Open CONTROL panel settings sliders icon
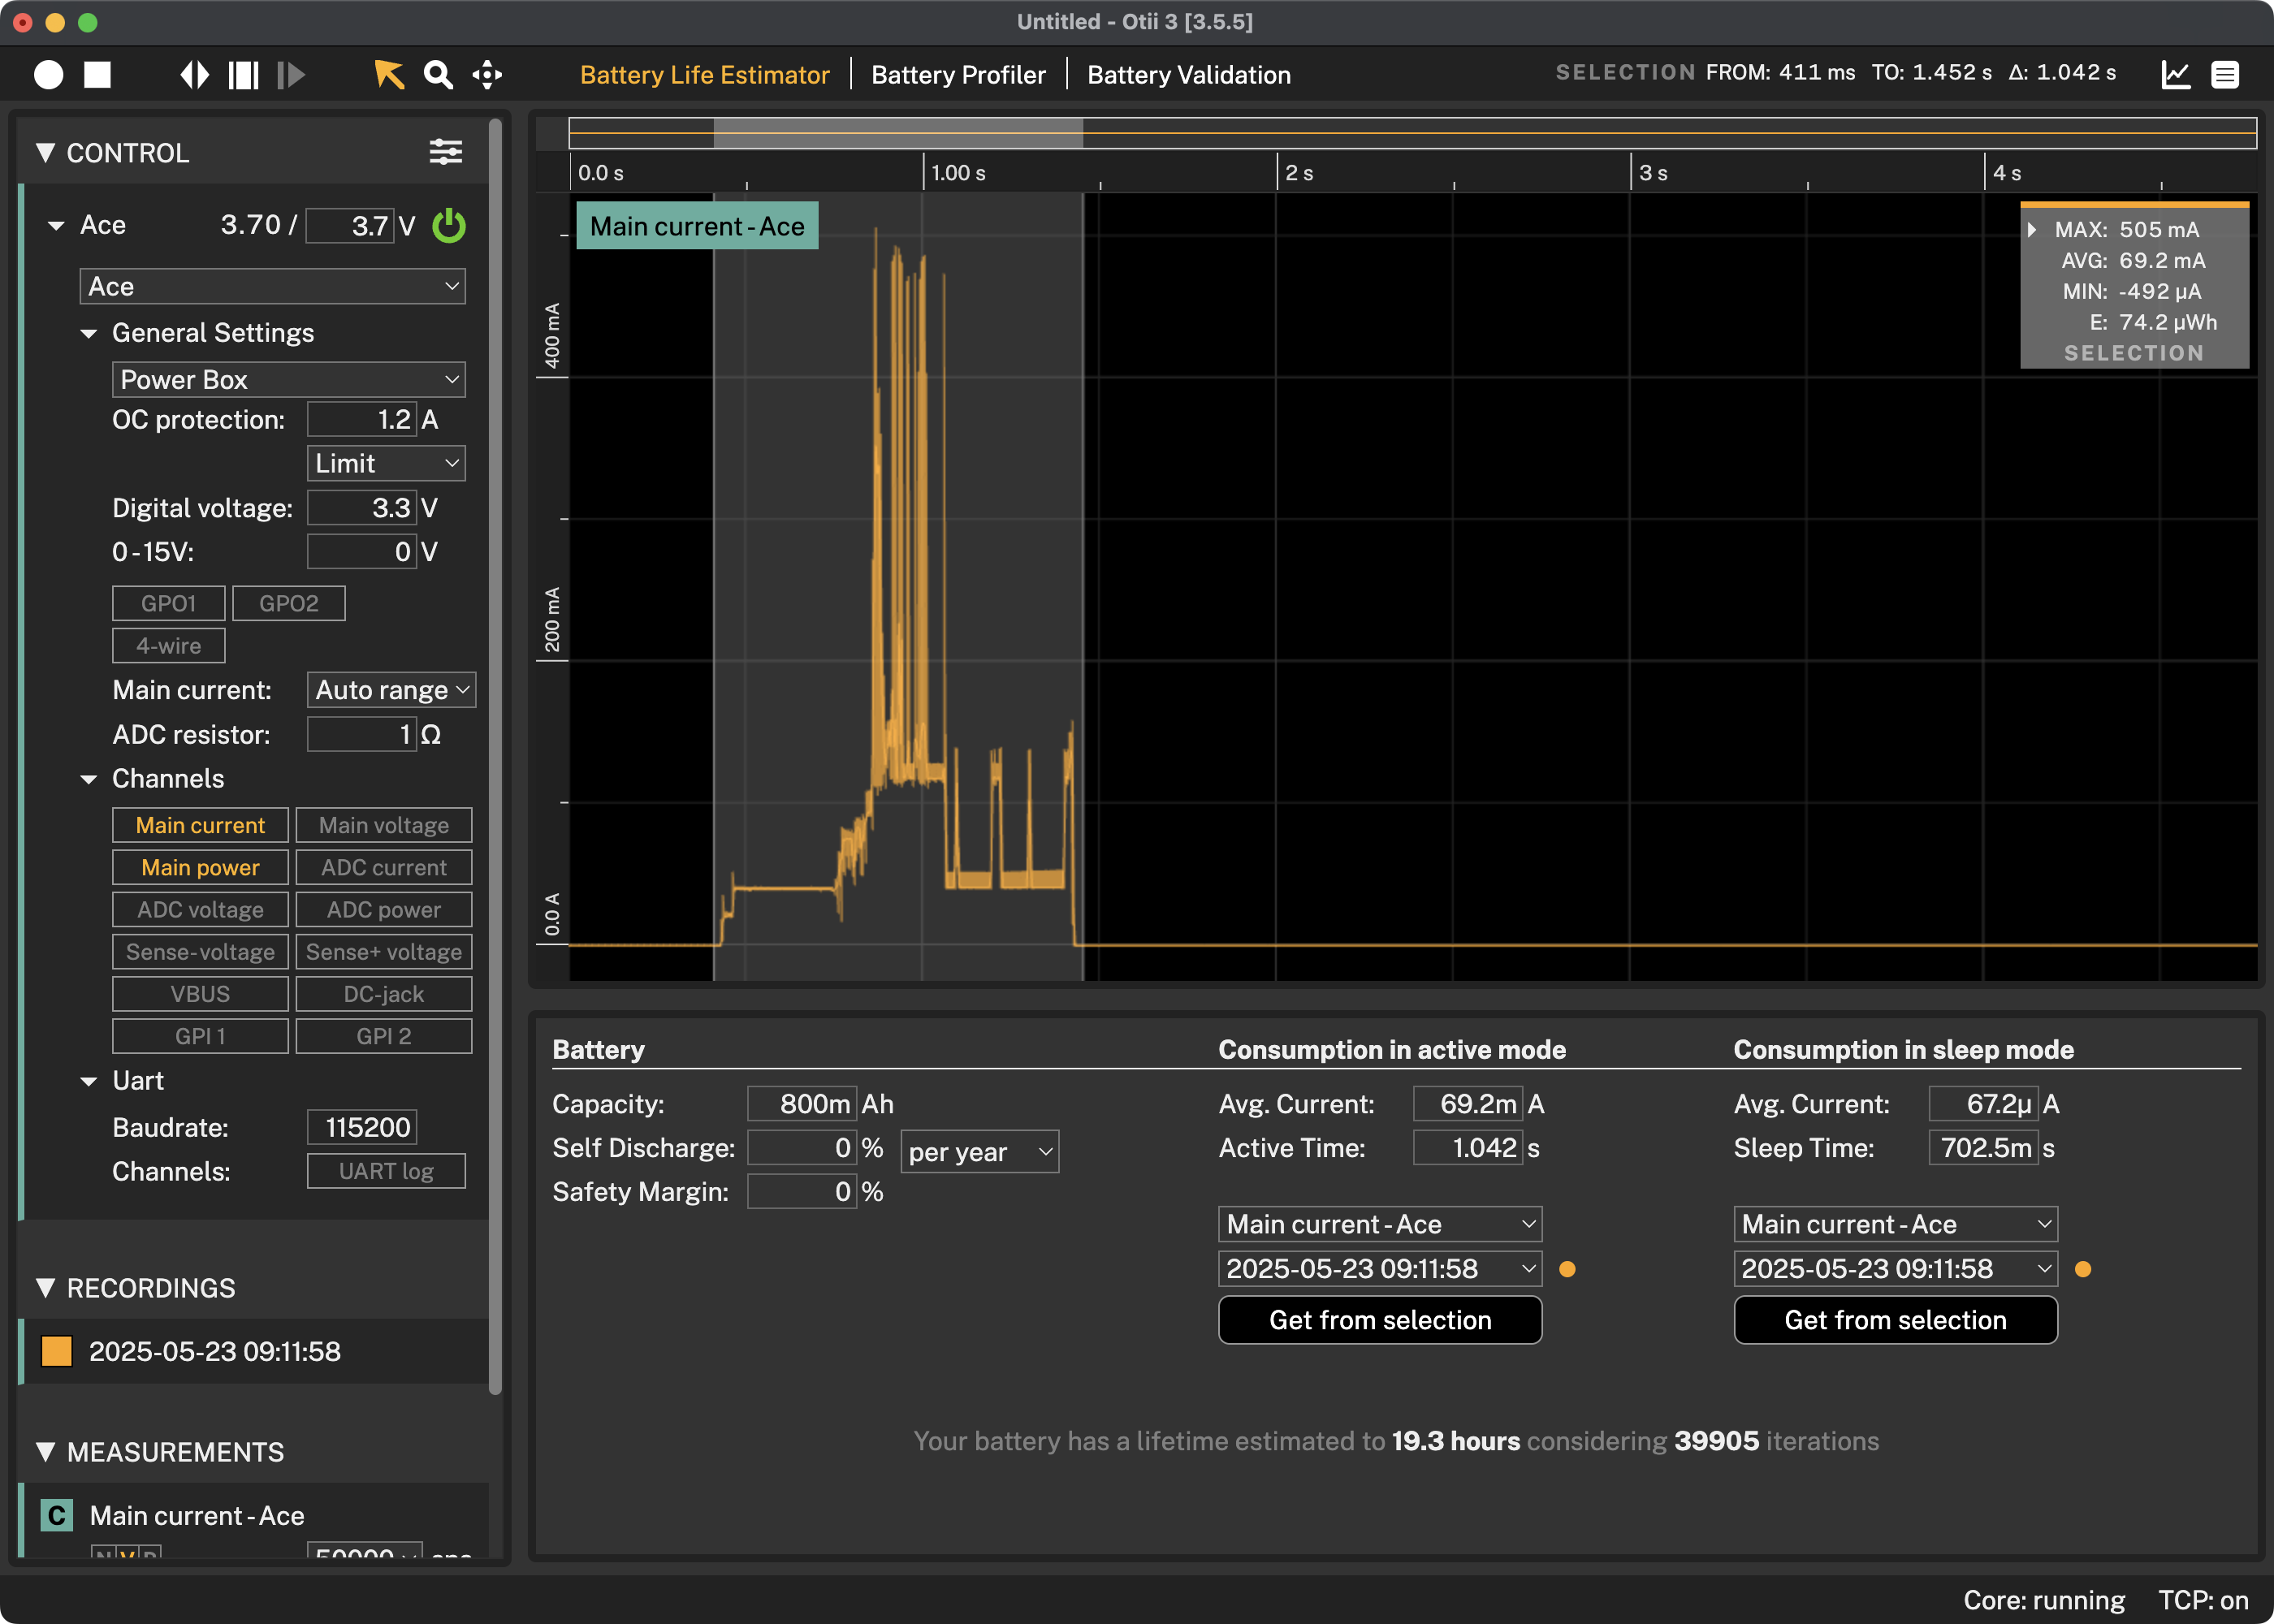 (x=446, y=152)
